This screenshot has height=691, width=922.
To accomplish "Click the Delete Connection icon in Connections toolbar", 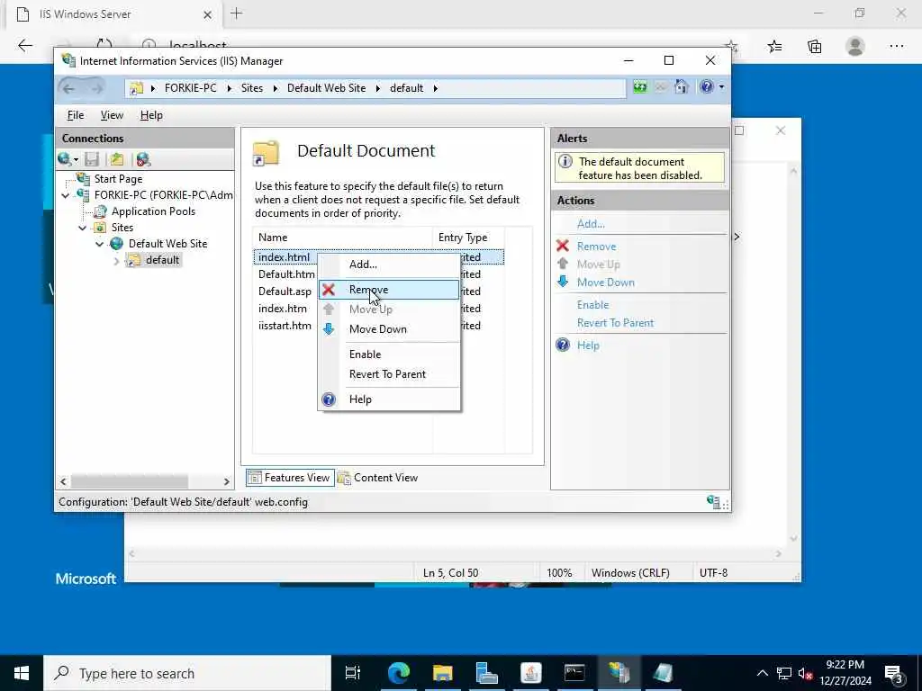I will [x=143, y=159].
